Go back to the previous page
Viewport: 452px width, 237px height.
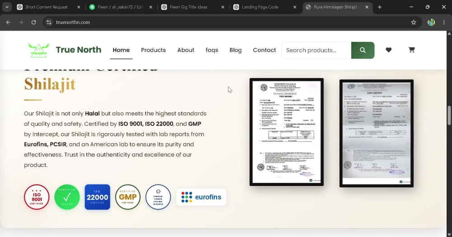coord(8,22)
